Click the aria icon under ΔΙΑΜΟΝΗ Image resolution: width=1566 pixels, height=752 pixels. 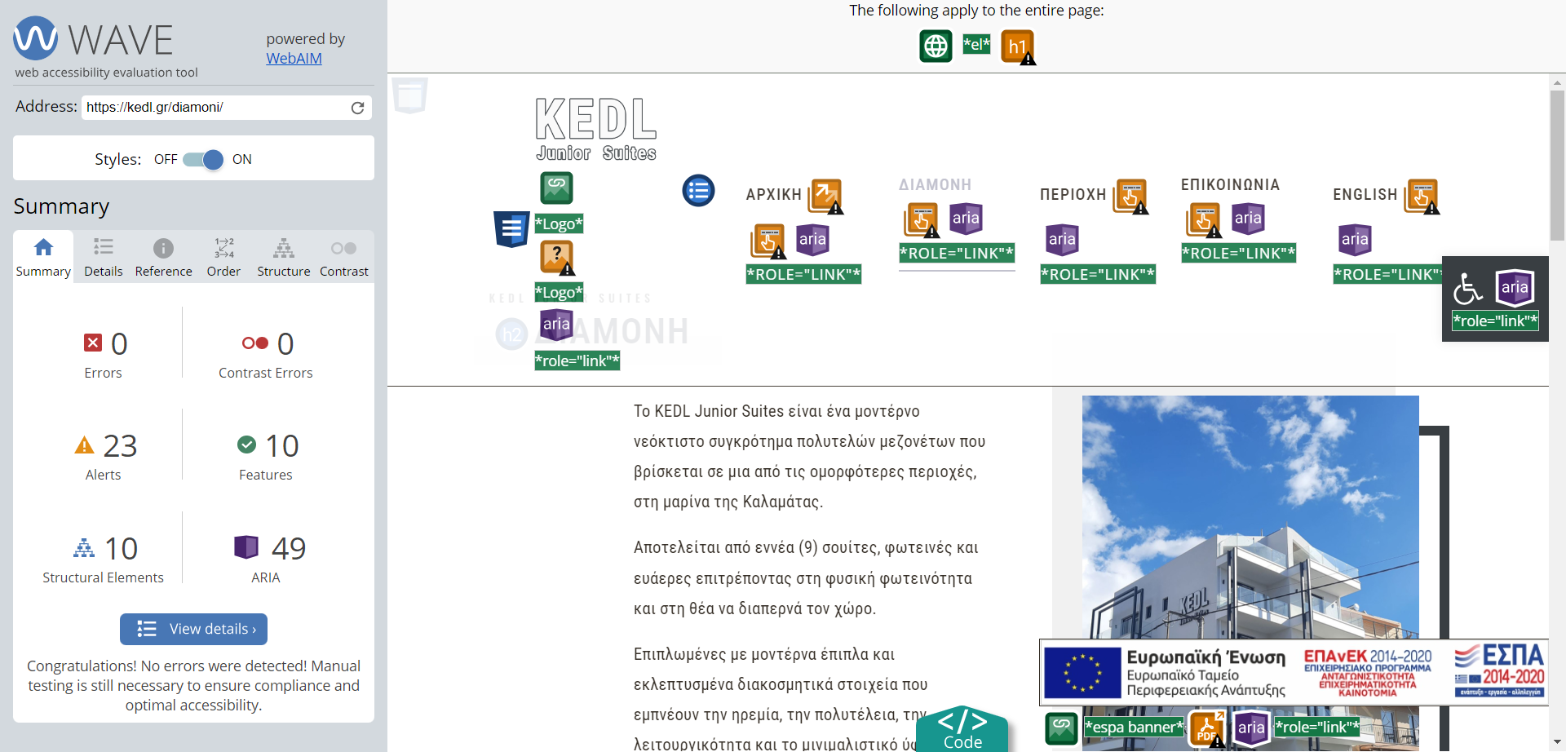click(966, 219)
